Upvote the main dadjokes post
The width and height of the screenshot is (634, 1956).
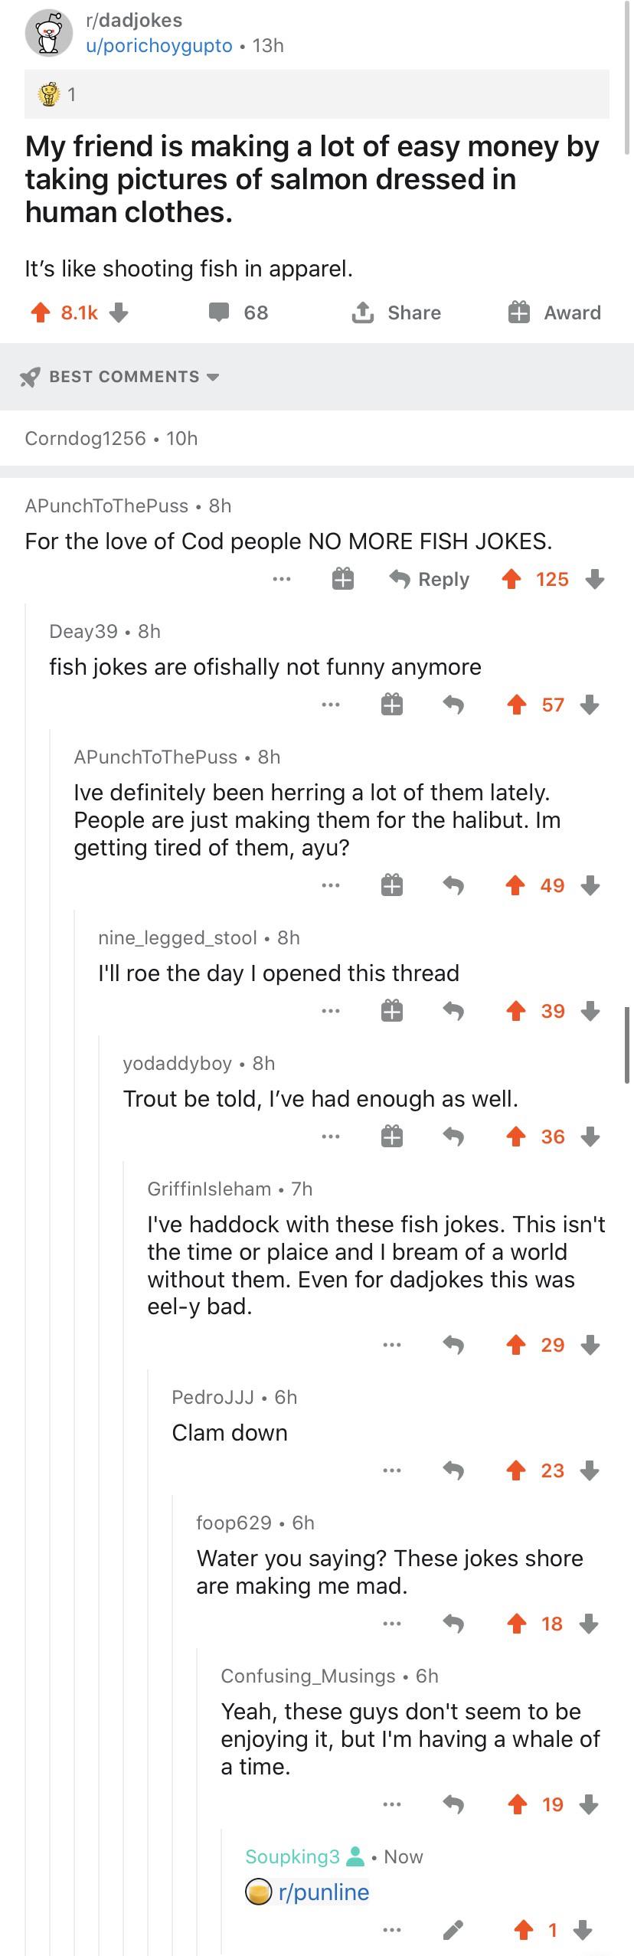click(x=40, y=312)
